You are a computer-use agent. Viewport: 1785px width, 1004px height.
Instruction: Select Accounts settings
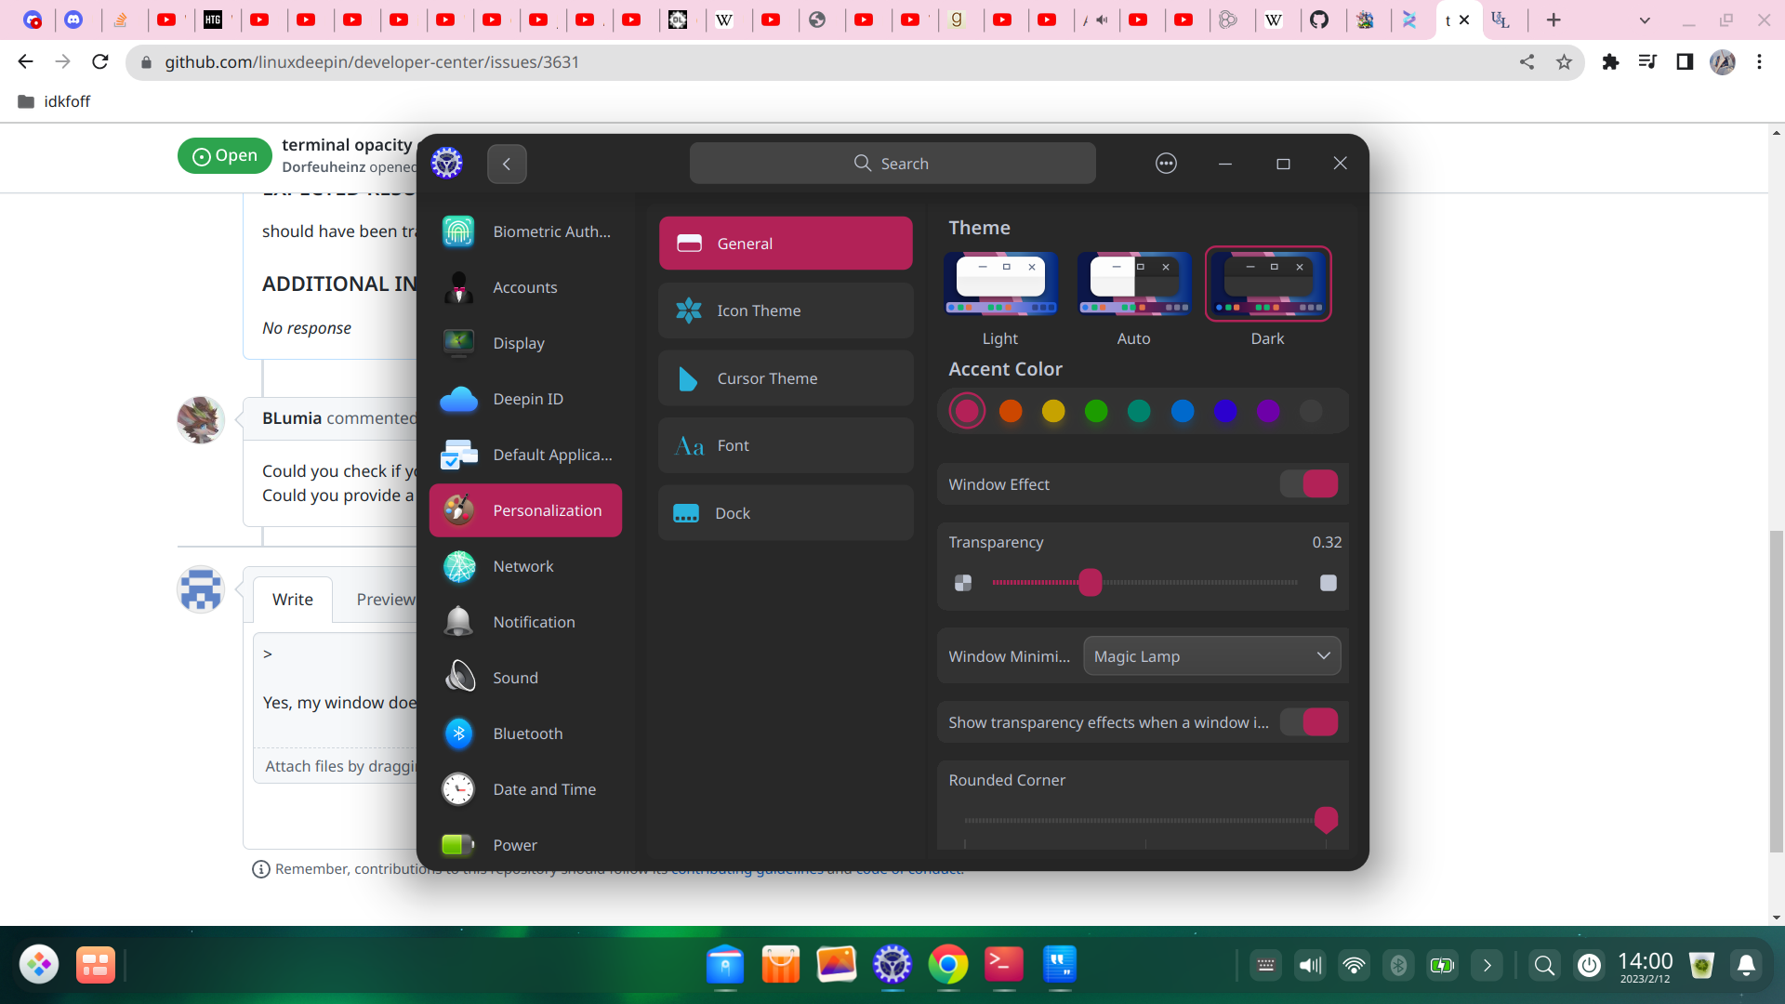pyautogui.click(x=525, y=287)
